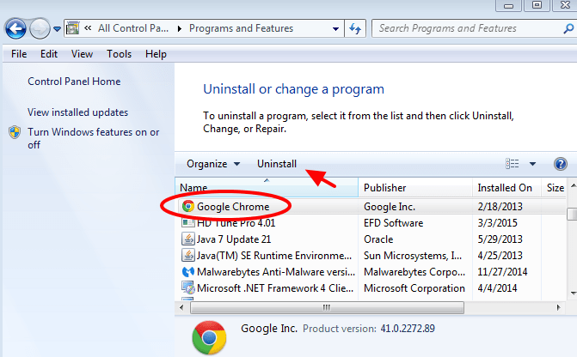Click the 2/18/2013 install date
The image size is (577, 357).
tap(500, 207)
